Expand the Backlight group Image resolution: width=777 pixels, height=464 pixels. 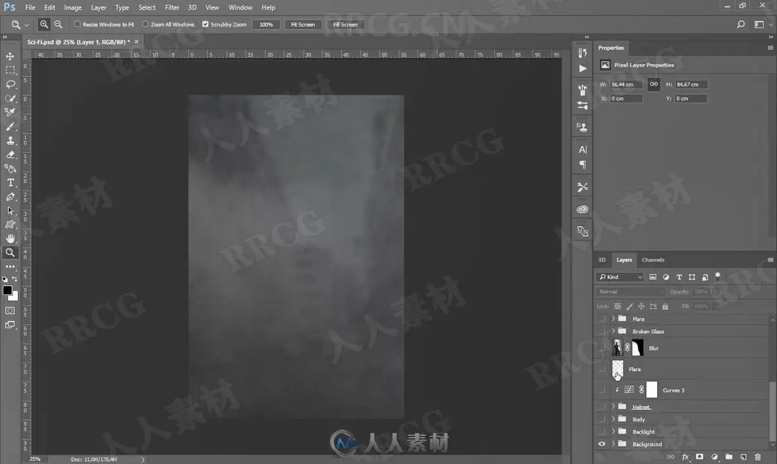[x=613, y=432]
